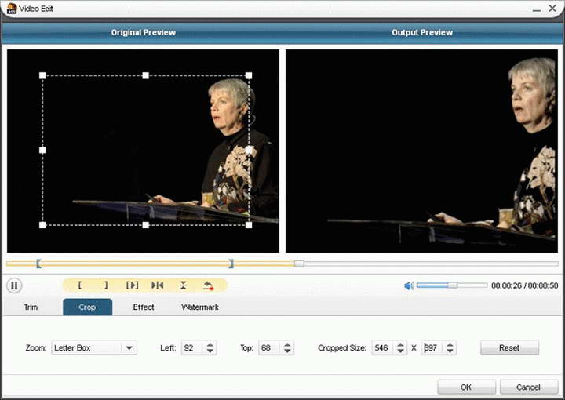Screen dimensions: 565x400
Task: Click the Video Edit app icon
Action: tap(12, 9)
